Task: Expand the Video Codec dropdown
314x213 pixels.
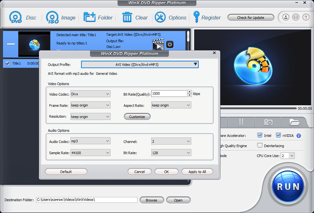Action: pyautogui.click(x=90, y=94)
